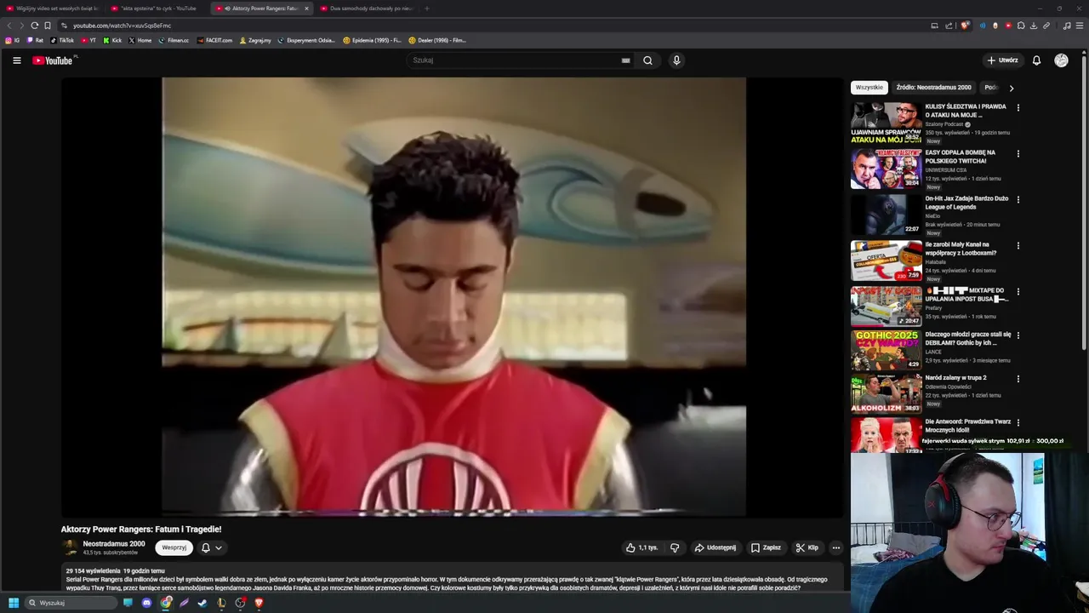Open the FACEIT.com bookmark
Viewport: 1089px width, 613px height.
pyautogui.click(x=214, y=40)
